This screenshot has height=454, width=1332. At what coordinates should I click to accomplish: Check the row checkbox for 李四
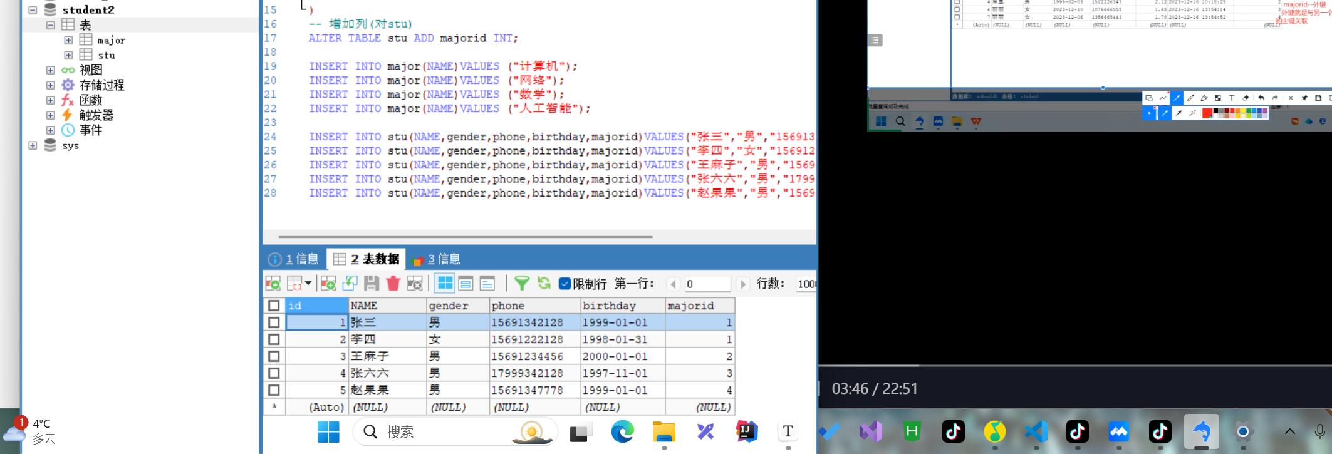point(274,339)
